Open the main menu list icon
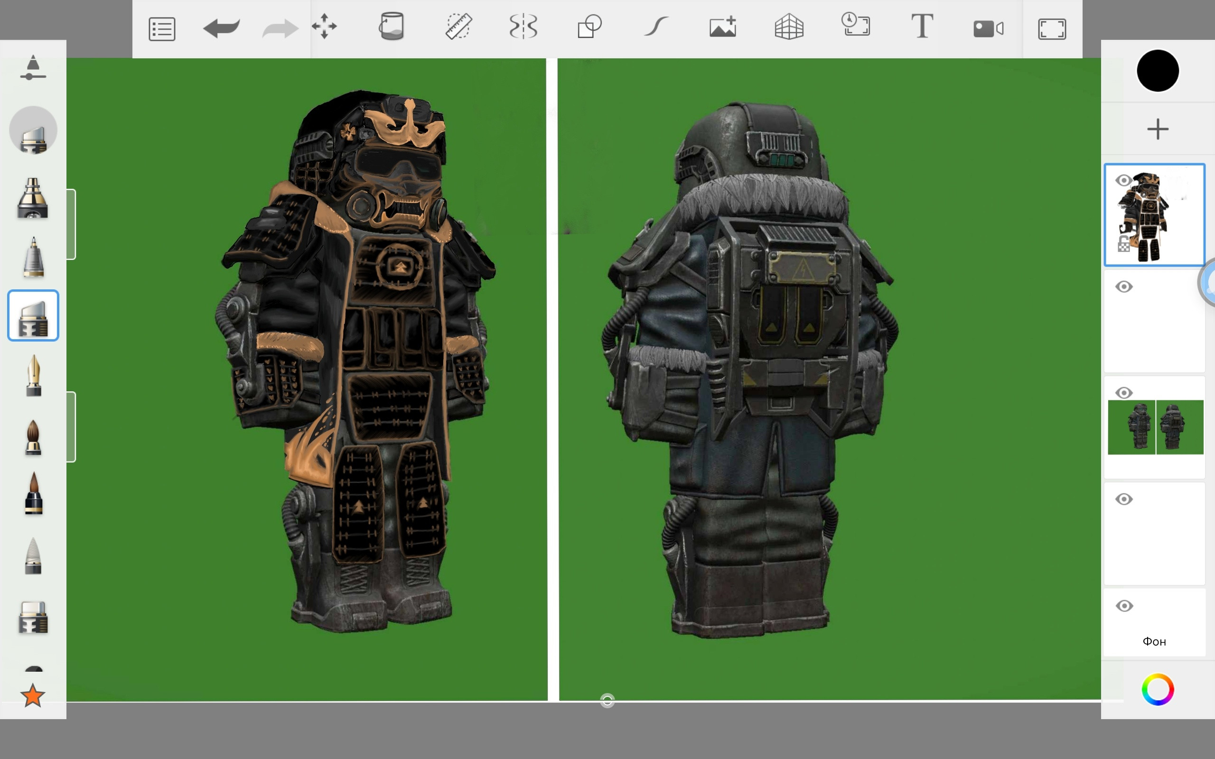 coord(162,28)
